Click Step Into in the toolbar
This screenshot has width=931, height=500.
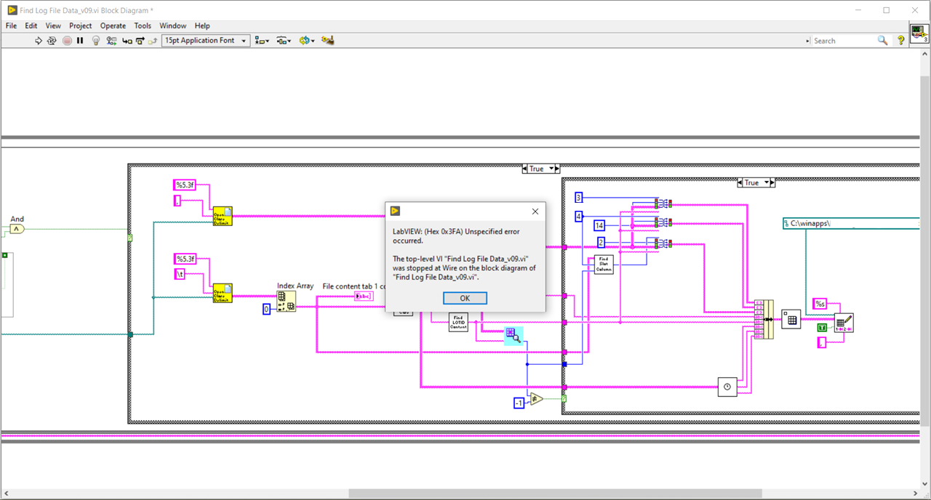click(127, 41)
